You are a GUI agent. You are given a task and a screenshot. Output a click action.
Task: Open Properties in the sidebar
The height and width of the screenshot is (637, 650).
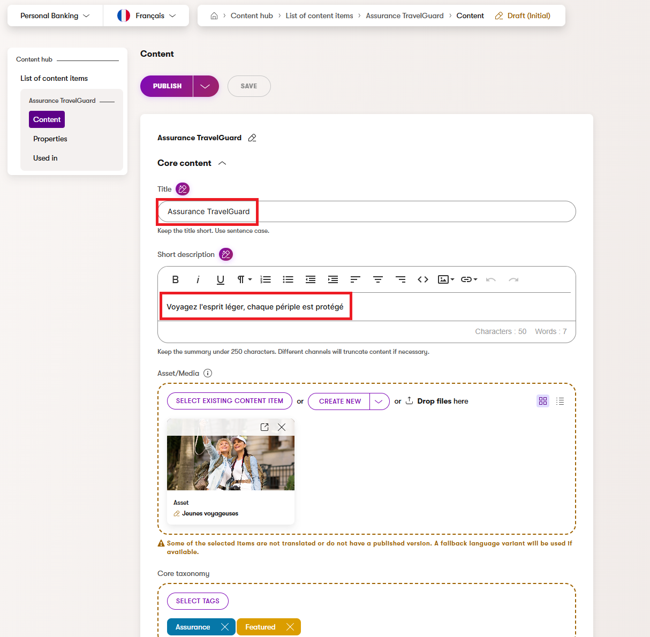coord(50,139)
